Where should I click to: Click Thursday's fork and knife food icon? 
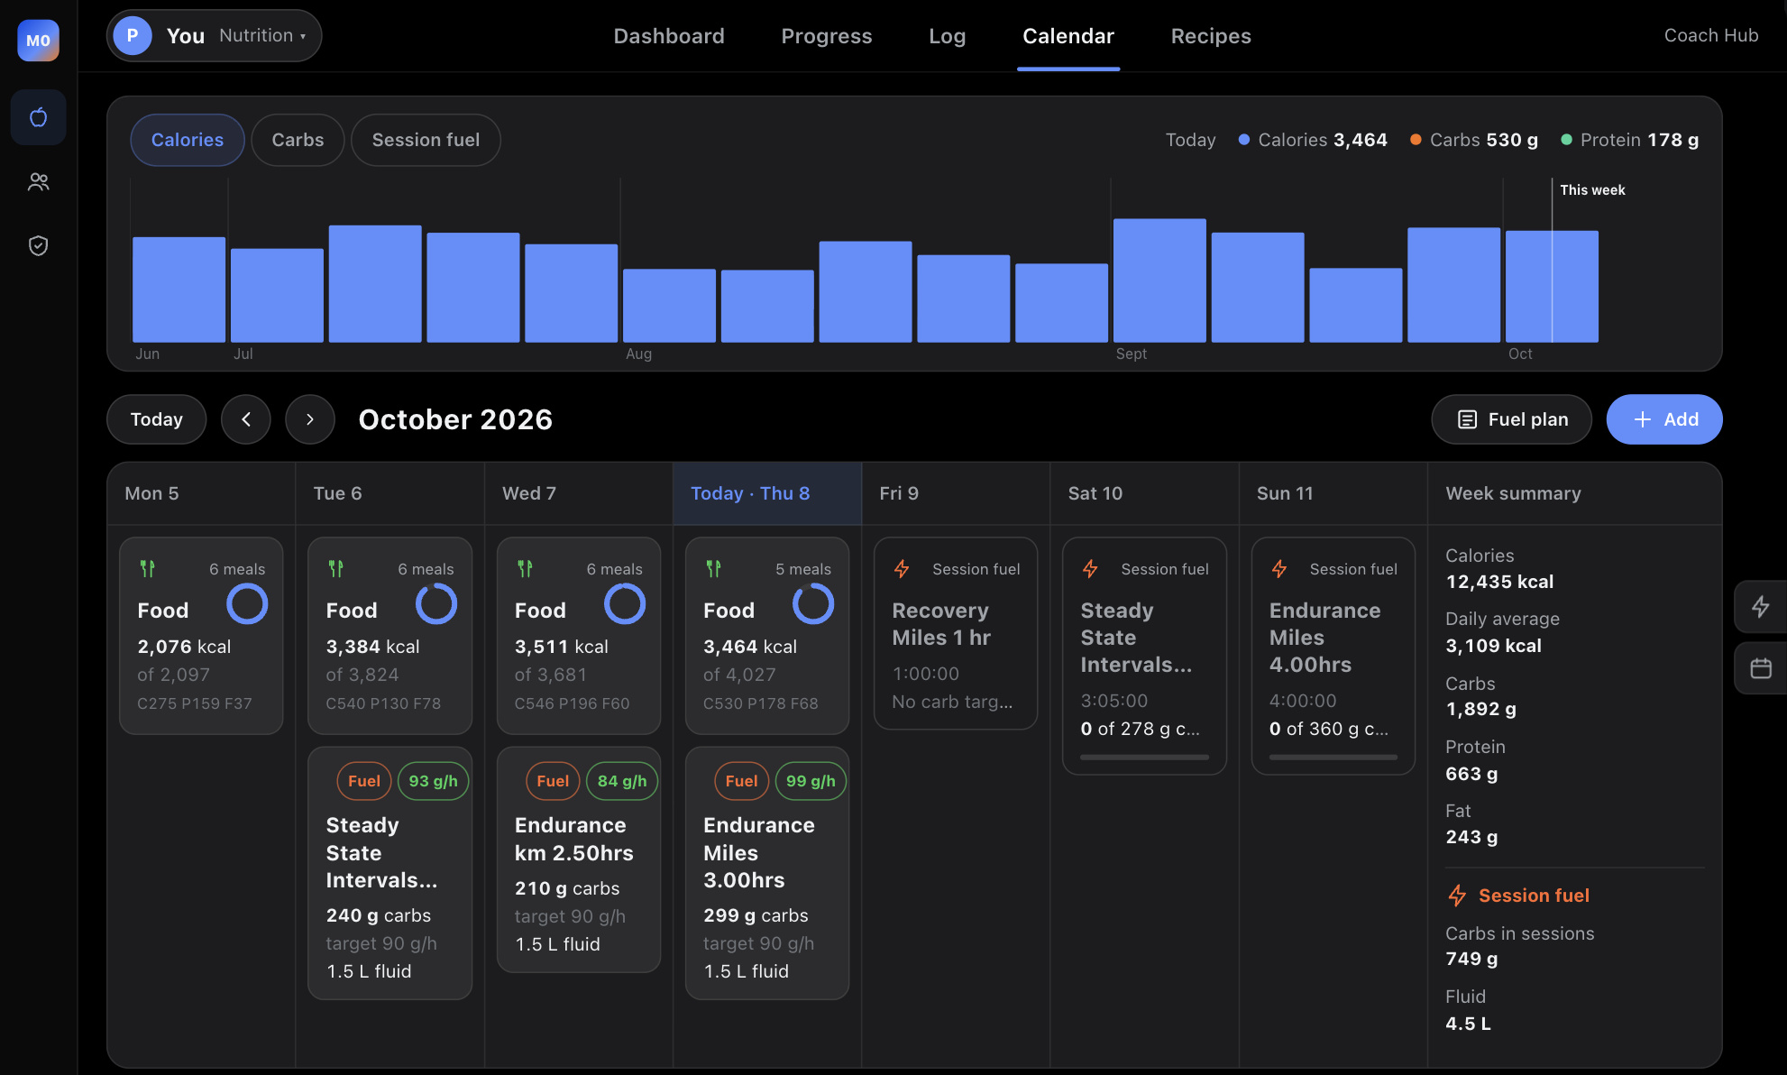[x=713, y=568]
